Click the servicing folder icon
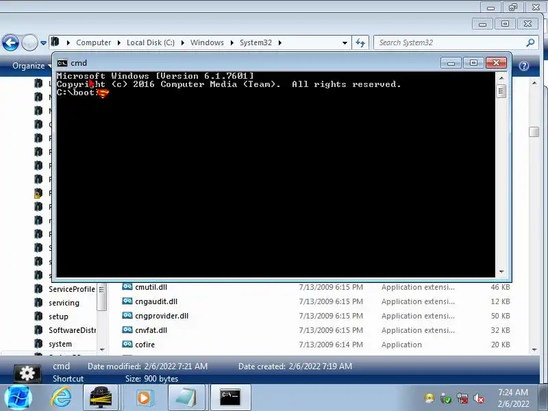 (x=38, y=303)
